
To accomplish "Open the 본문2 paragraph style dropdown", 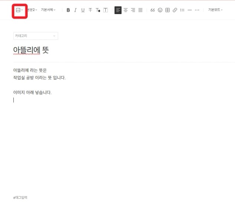I will pos(32,10).
